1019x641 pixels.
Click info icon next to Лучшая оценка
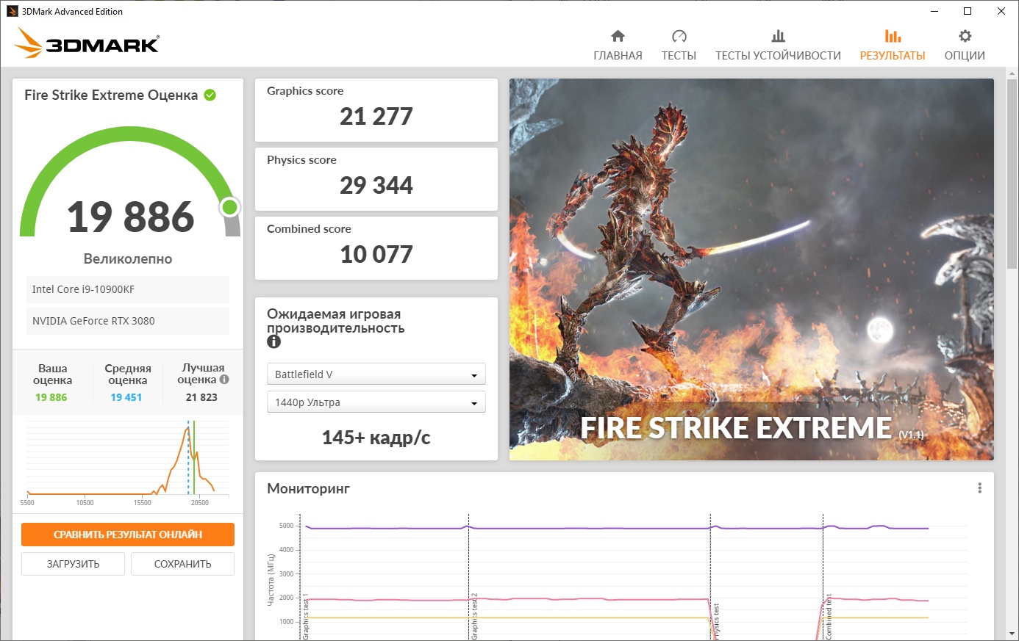224,380
